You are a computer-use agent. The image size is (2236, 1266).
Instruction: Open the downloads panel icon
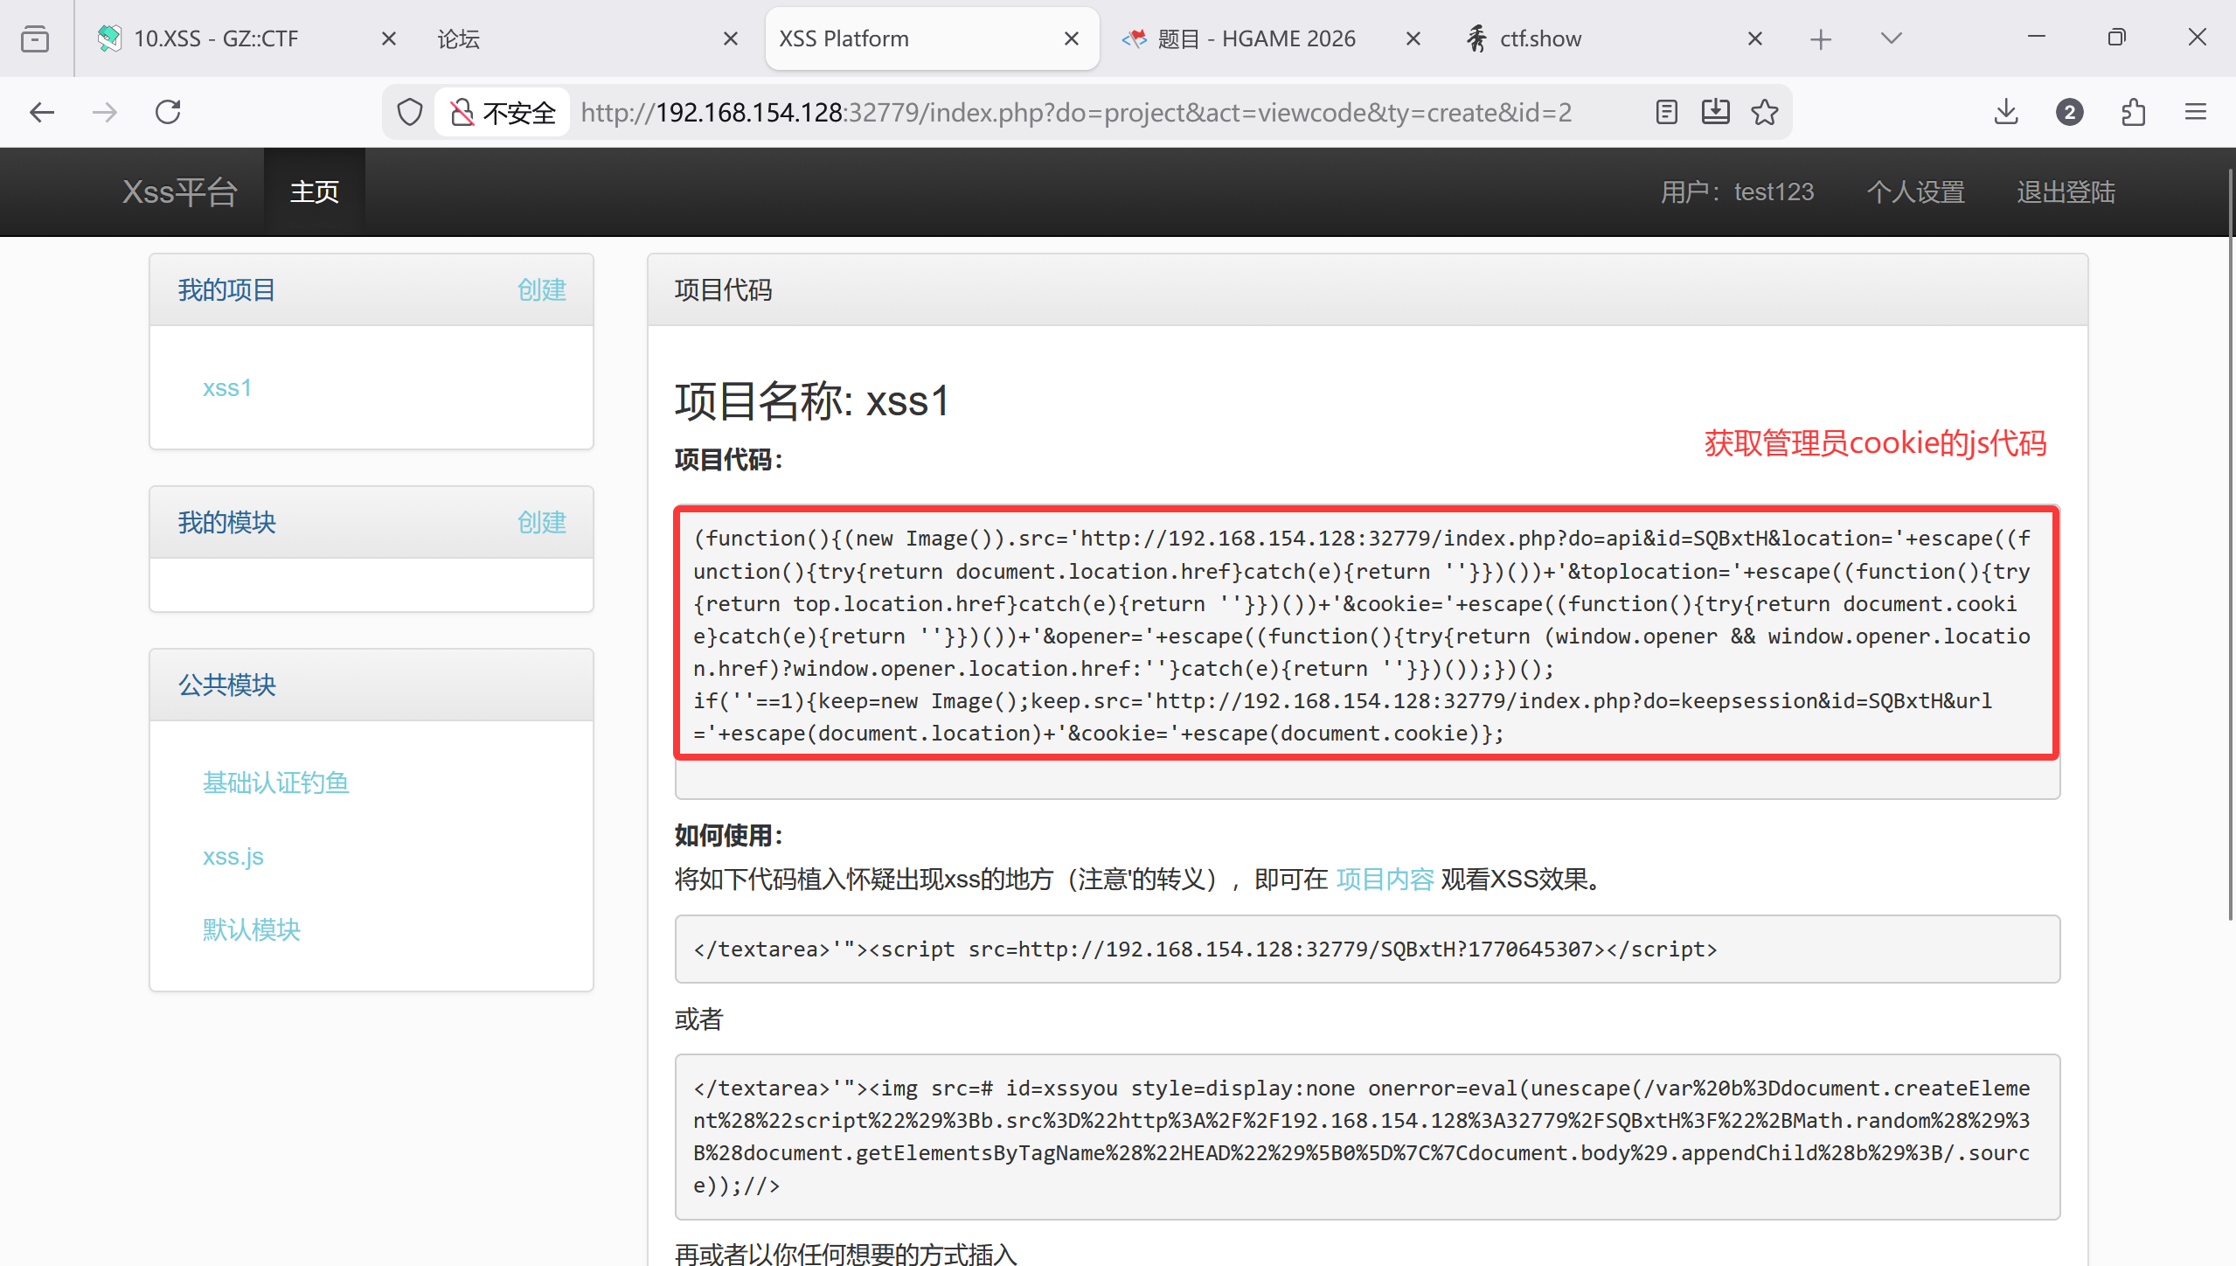[2006, 112]
